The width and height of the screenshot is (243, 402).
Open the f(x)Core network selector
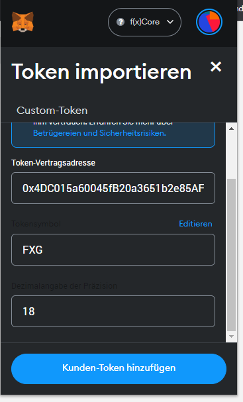[144, 22]
